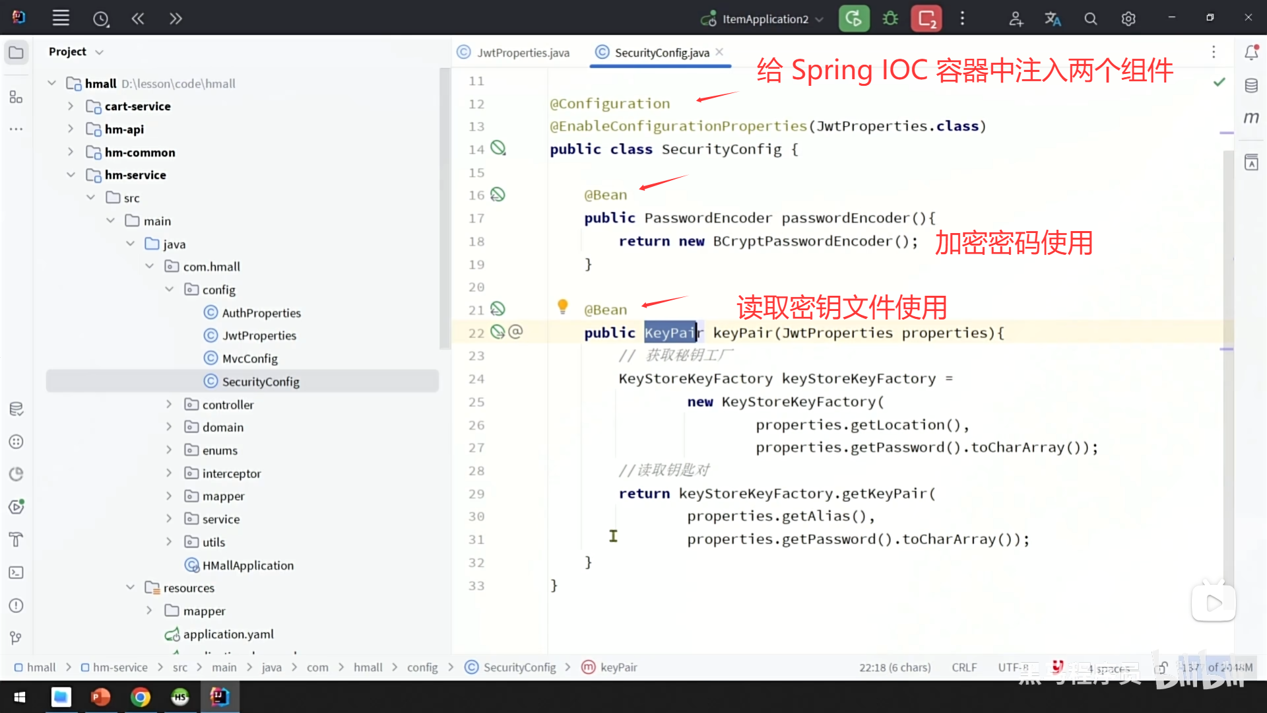Click the Debug bug icon
Screen dimensions: 1267x713
tap(890, 18)
